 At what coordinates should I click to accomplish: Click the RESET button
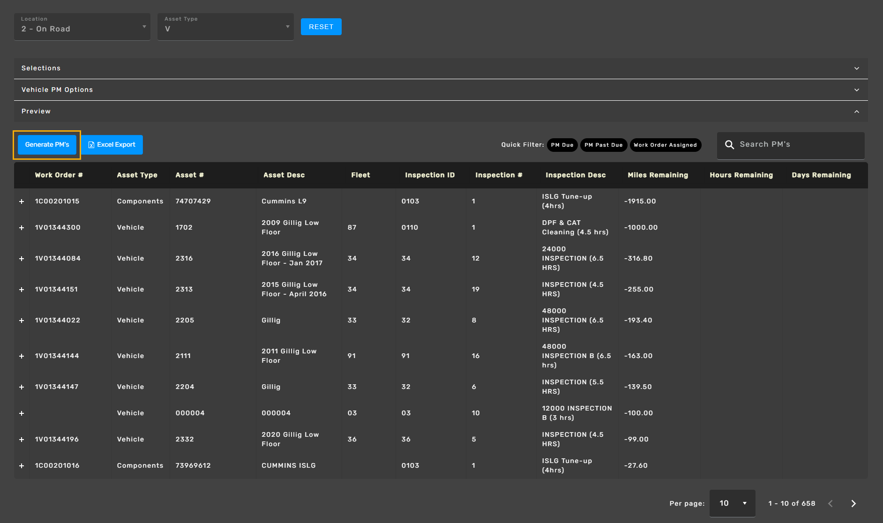point(321,27)
